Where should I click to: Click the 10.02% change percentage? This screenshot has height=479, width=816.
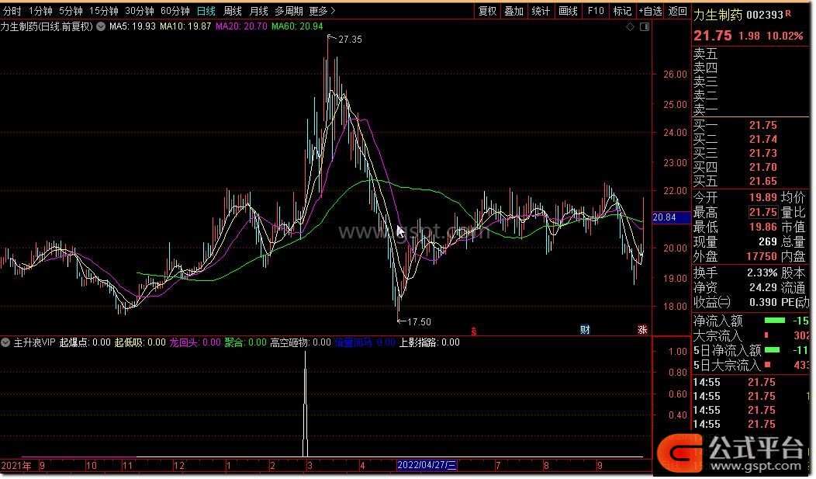point(785,36)
